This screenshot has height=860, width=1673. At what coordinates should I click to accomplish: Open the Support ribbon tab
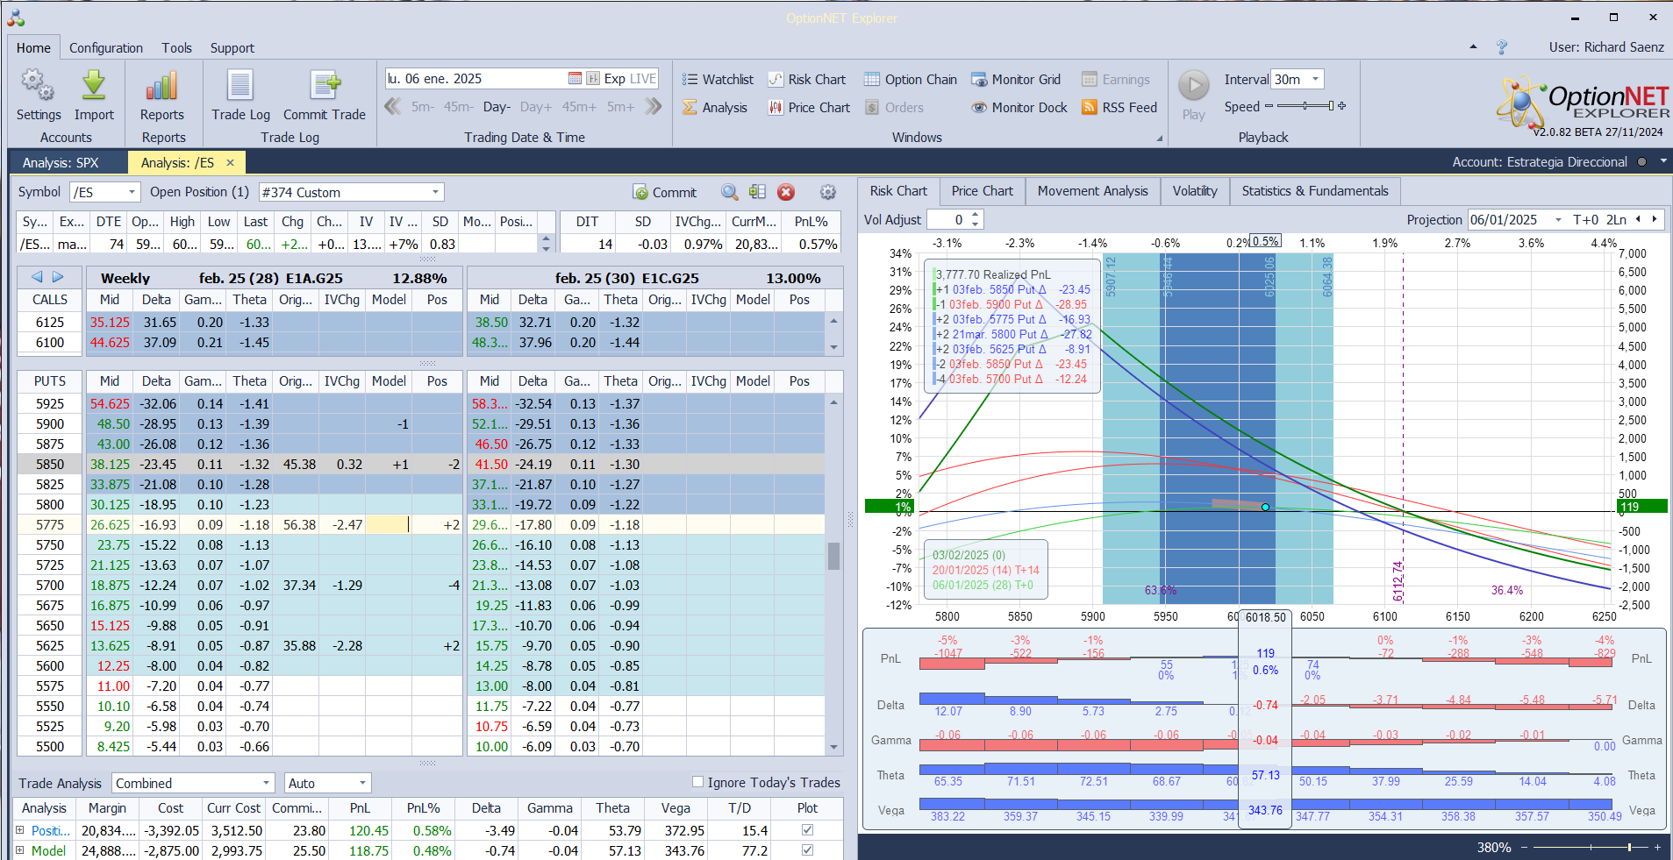(232, 48)
